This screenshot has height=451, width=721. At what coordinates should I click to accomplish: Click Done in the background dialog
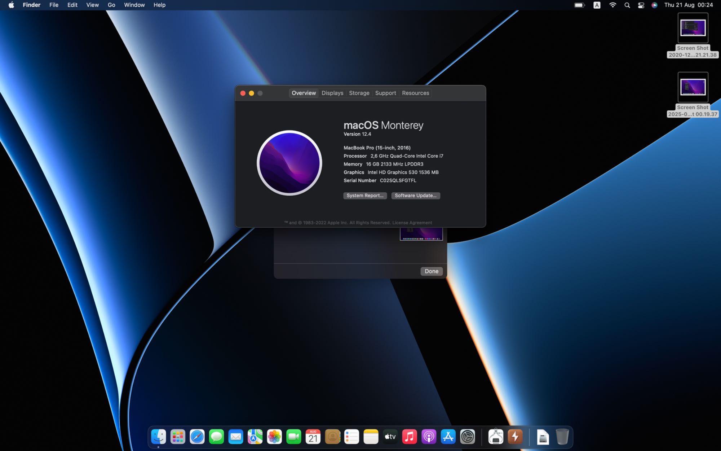pyautogui.click(x=432, y=271)
